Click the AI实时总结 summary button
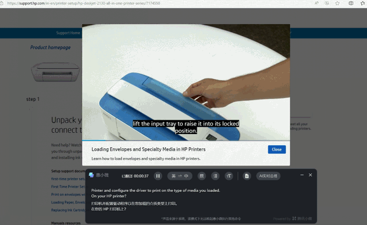The height and width of the screenshot is (225, 367). click(268, 176)
